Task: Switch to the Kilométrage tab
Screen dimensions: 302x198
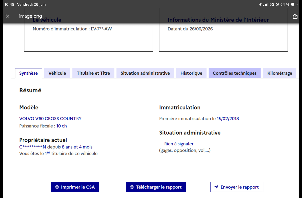Action: click(x=280, y=73)
